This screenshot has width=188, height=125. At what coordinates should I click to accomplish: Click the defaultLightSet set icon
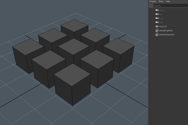pos(157,31)
